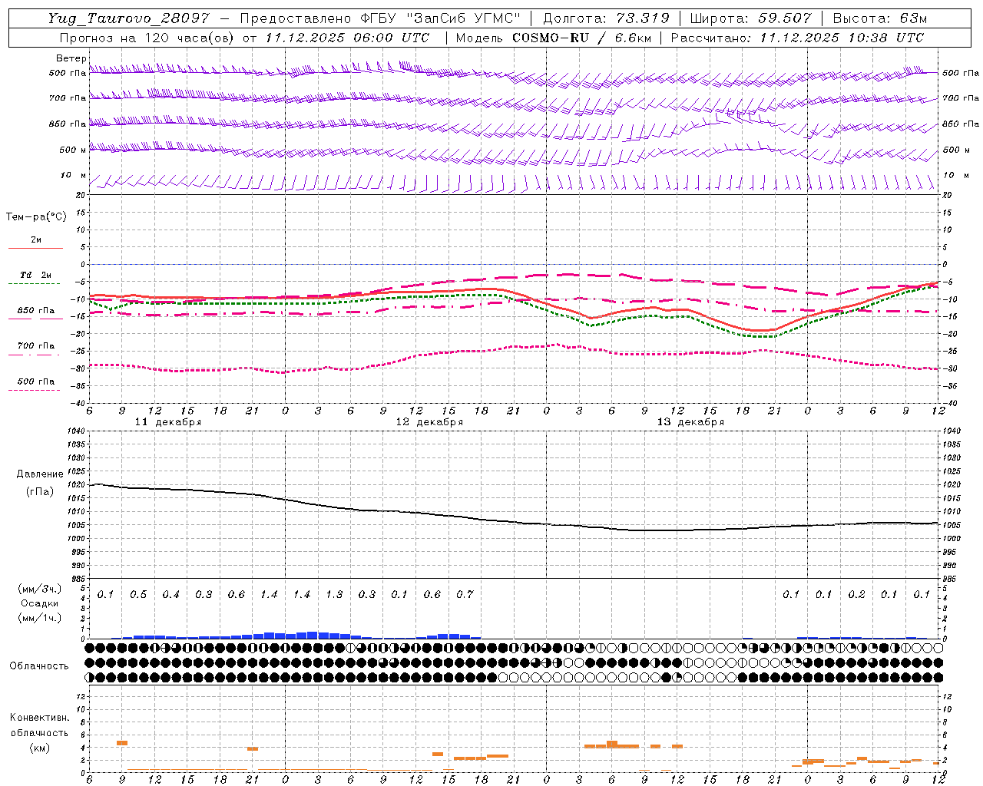Click the (мм/3ч.) units label
Viewport: 983px width, 786px height.
[40, 589]
